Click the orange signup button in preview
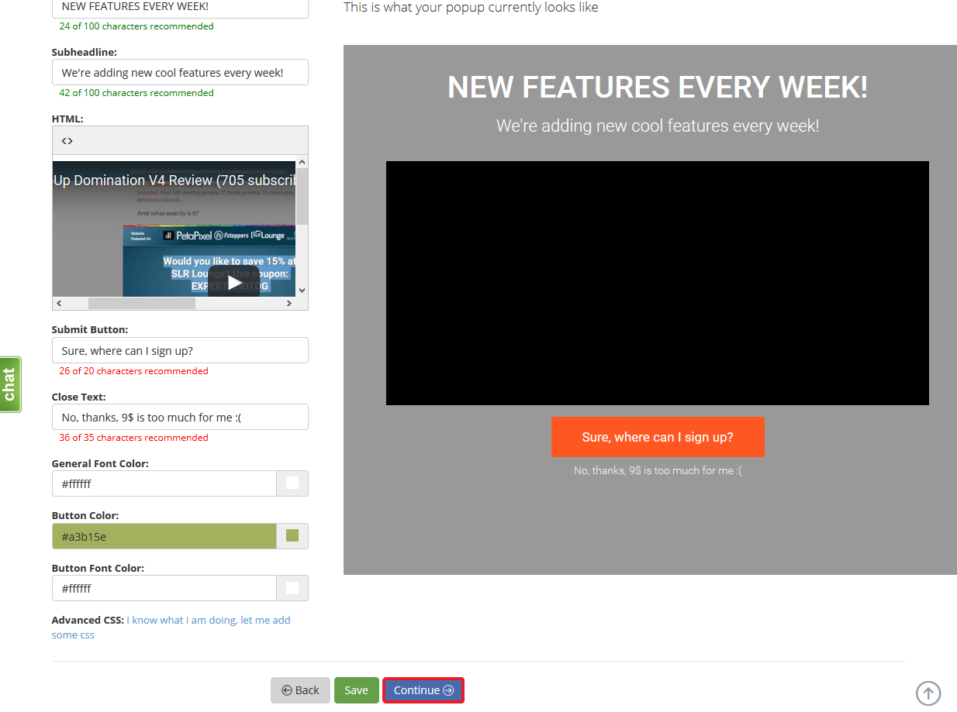This screenshot has height=712, width=957. tap(658, 437)
